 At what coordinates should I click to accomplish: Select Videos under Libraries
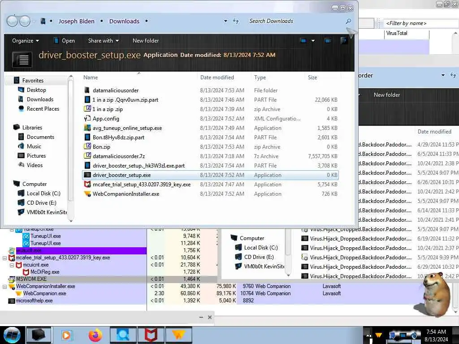[x=35, y=165]
